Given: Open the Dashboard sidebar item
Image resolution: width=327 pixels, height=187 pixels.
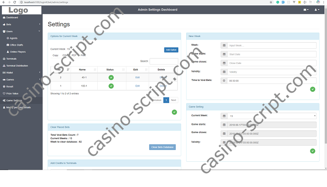Looking at the screenshot, I should [12, 17].
